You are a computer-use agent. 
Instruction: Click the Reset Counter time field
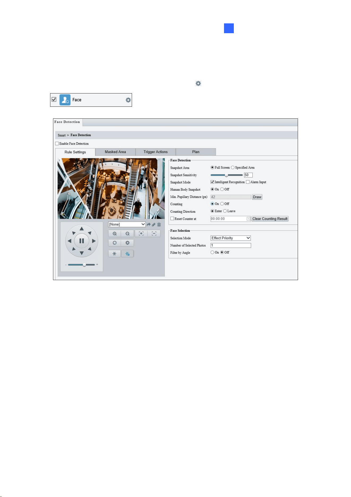[230, 219]
